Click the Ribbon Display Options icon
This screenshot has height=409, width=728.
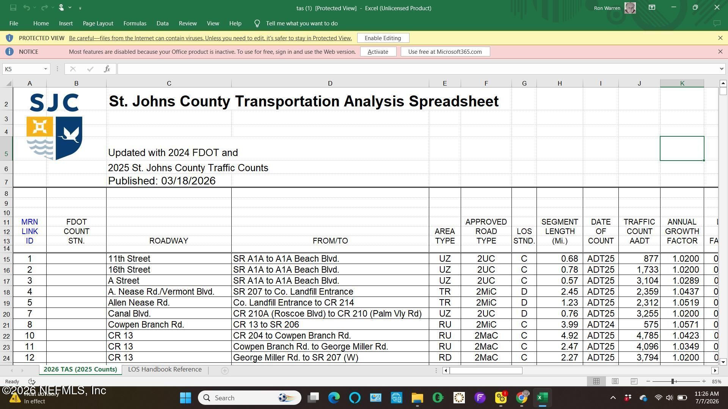click(x=652, y=8)
